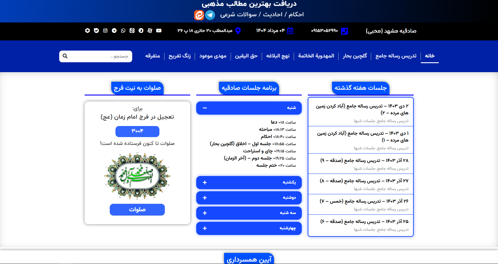This screenshot has width=498, height=264.
Task: Open the Instagram icon
Action: (105, 31)
